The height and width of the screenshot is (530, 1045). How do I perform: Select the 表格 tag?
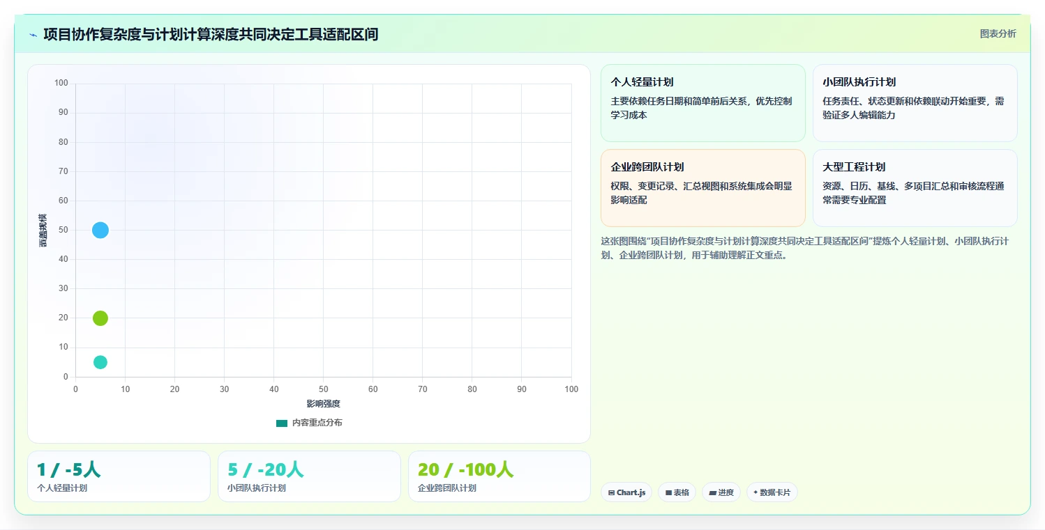pyautogui.click(x=677, y=492)
